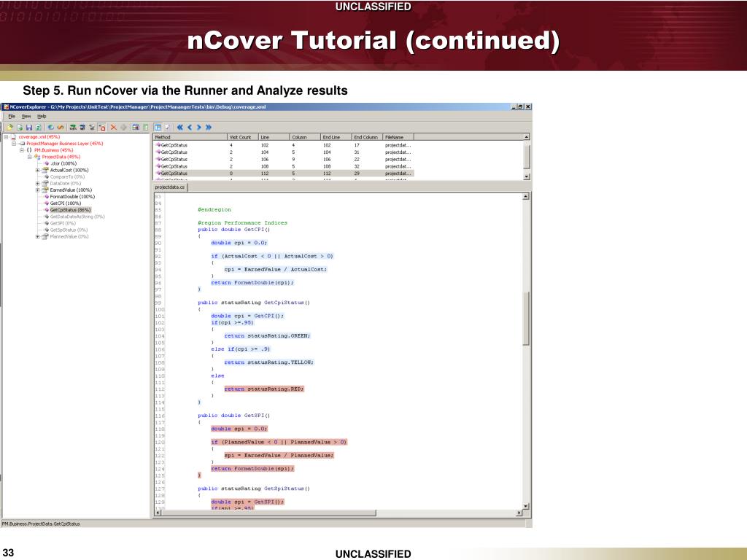Click the green spreadsheet report icon
This screenshot has height=560, width=747.
[x=145, y=127]
